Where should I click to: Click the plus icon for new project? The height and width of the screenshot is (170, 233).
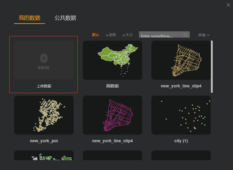point(44,58)
